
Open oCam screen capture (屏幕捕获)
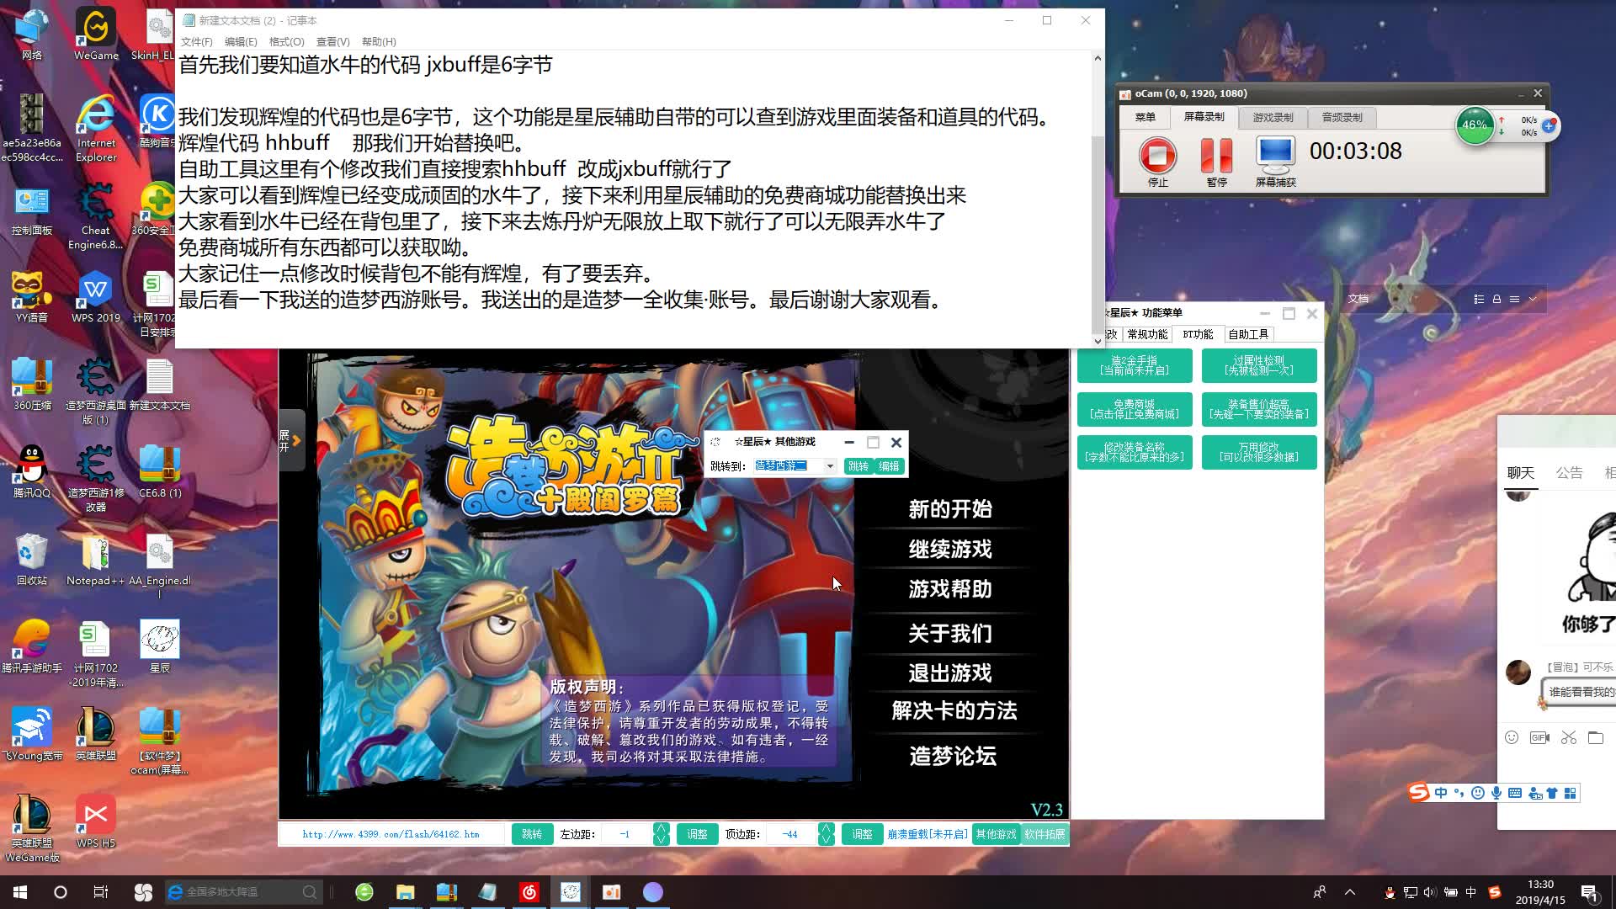click(x=1273, y=156)
